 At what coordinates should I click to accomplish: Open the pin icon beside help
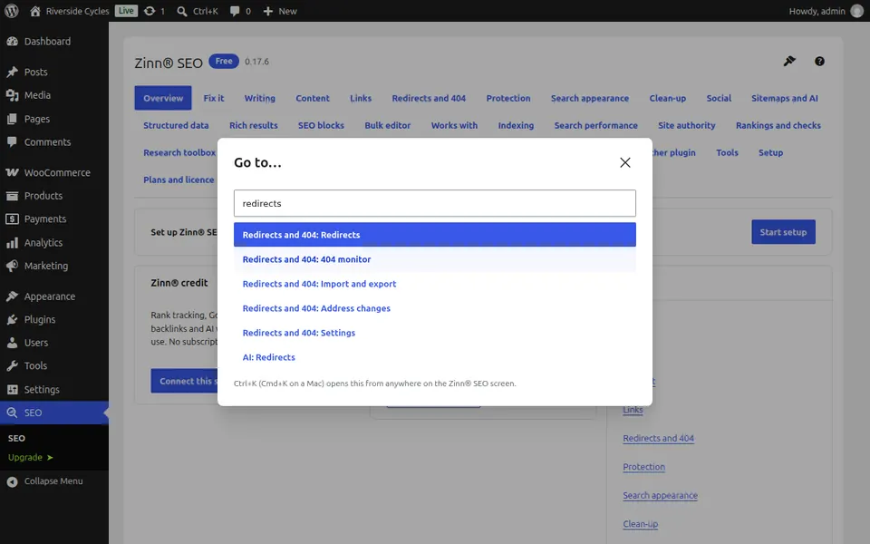tap(789, 61)
